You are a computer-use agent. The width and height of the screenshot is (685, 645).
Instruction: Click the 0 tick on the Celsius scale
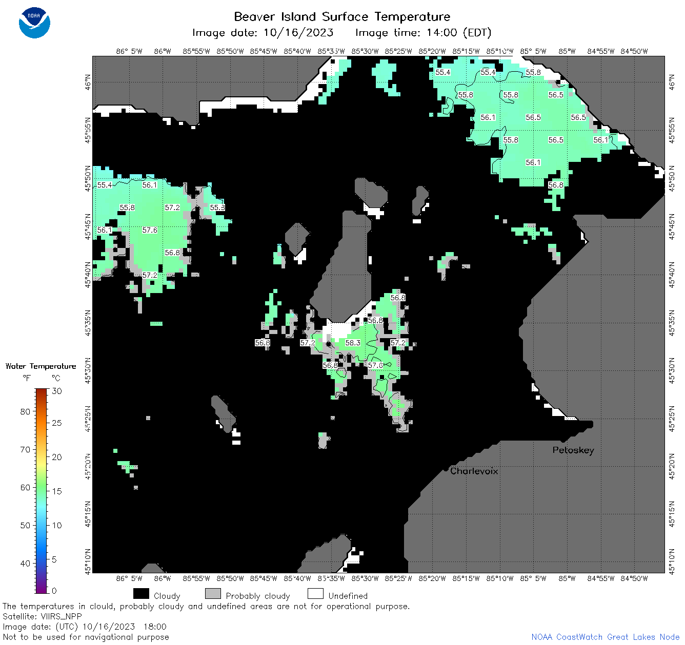coord(54,591)
